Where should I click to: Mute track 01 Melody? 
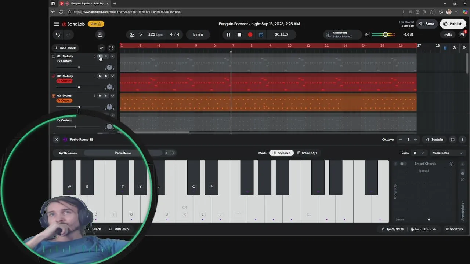point(100,56)
